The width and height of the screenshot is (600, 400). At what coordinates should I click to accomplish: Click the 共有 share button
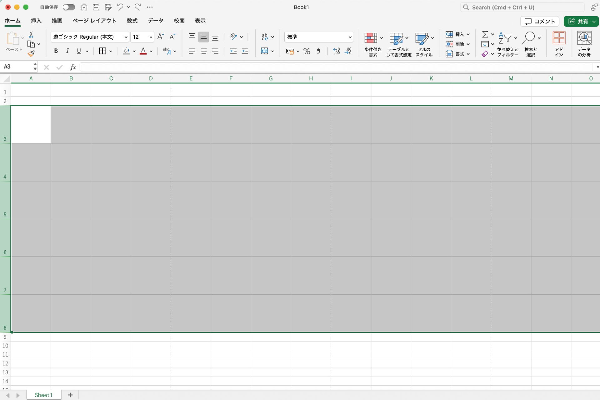[578, 21]
